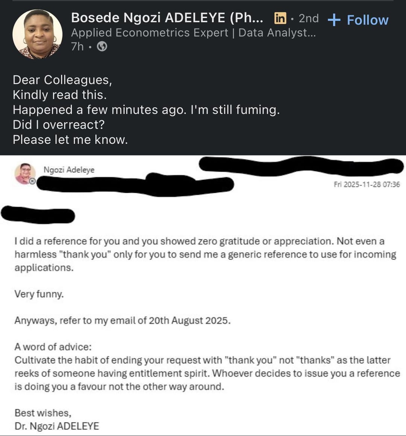
Task: Open Bosede Ngozi ADELEYE's profile name link
Action: 167,18
